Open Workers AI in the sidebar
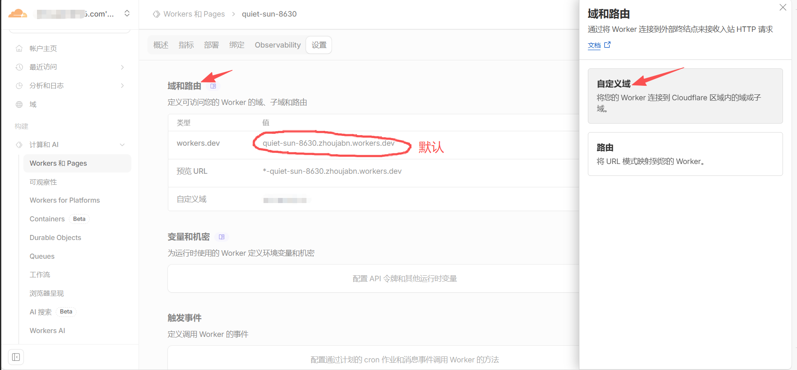This screenshot has height=370, width=797. pos(47,330)
